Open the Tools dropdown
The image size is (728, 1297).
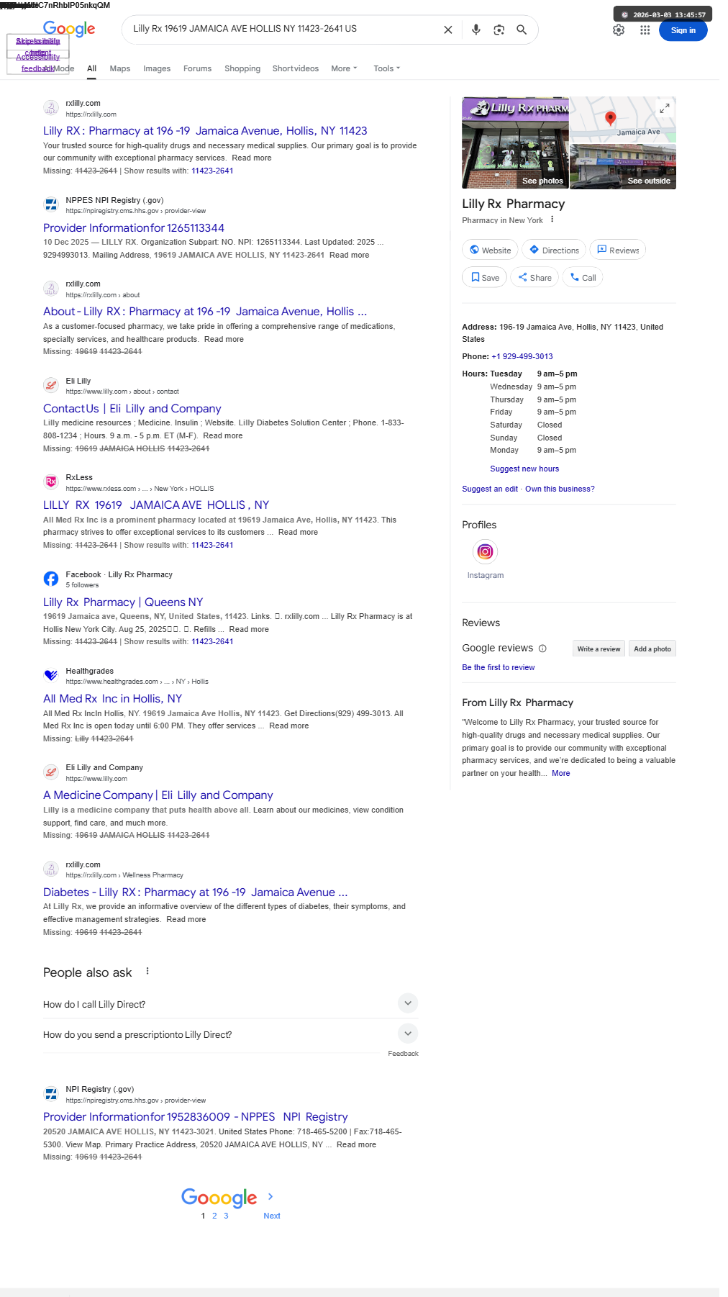386,68
